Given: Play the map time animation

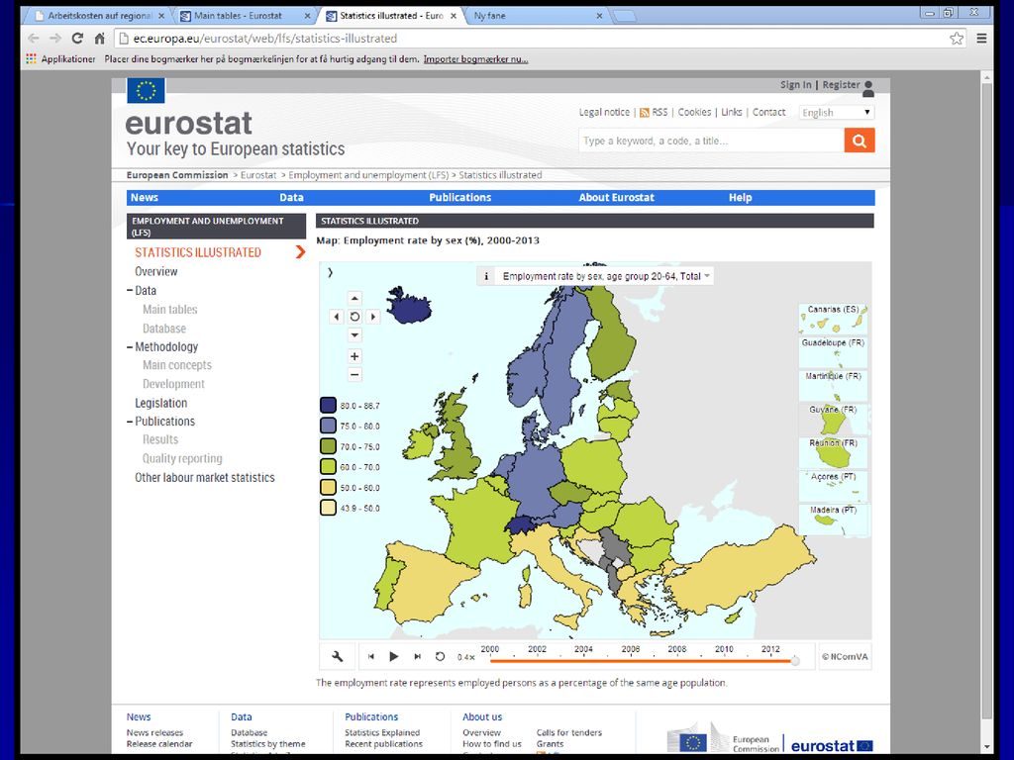Looking at the screenshot, I should pos(394,657).
